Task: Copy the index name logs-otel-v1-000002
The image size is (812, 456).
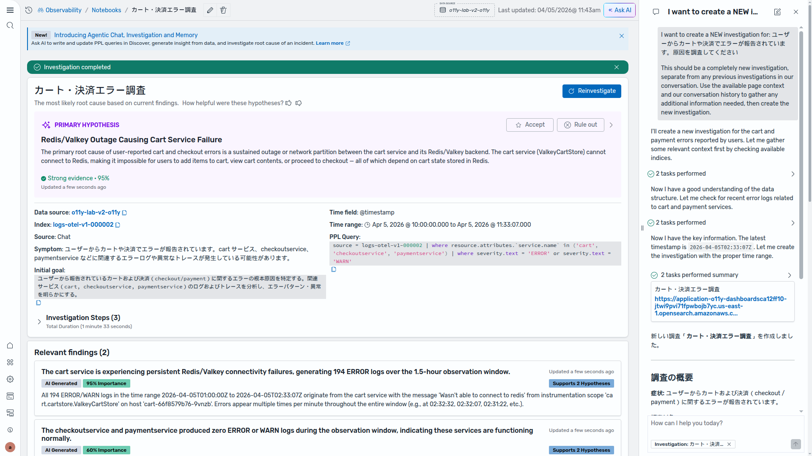Action: pyautogui.click(x=118, y=225)
